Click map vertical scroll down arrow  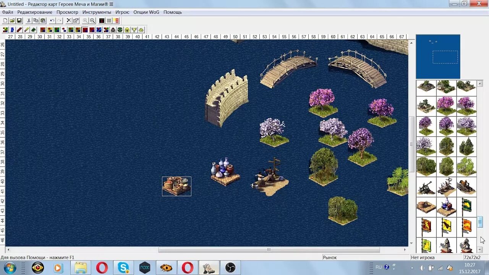pyautogui.click(x=411, y=243)
